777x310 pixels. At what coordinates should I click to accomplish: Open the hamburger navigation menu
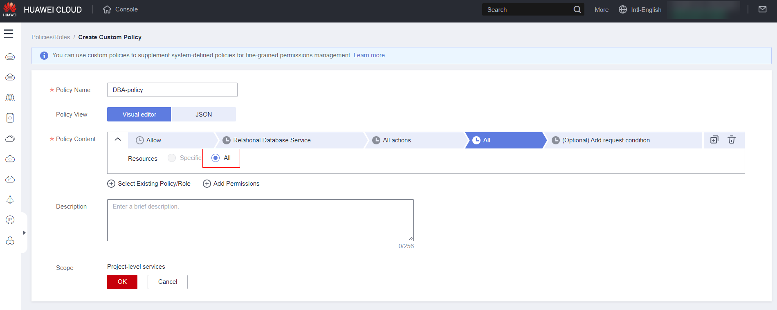coord(9,34)
